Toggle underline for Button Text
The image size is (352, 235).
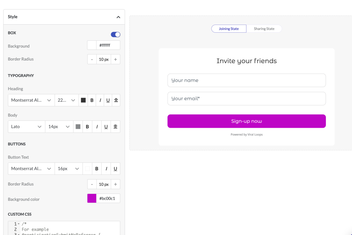[x=115, y=169]
